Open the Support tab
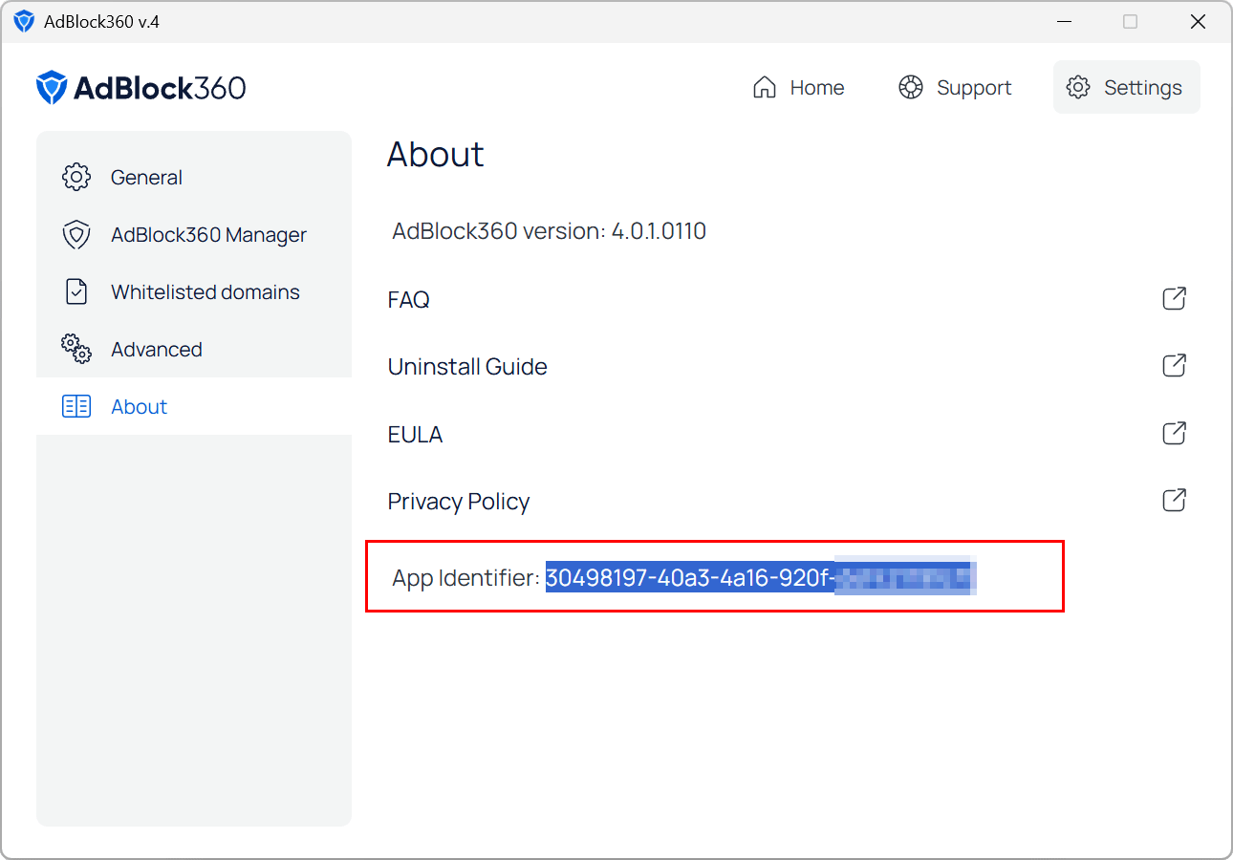 955,87
